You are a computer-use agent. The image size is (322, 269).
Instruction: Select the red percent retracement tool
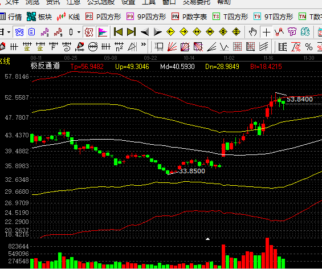tap(296, 47)
